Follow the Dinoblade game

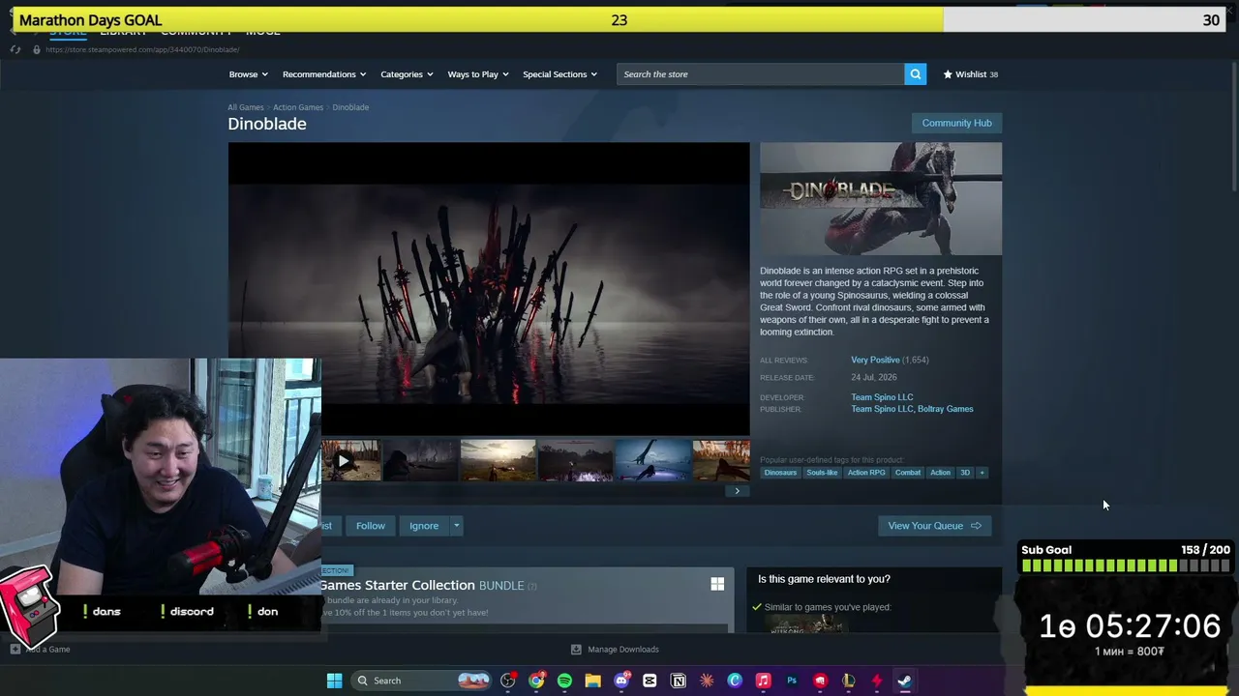point(370,526)
